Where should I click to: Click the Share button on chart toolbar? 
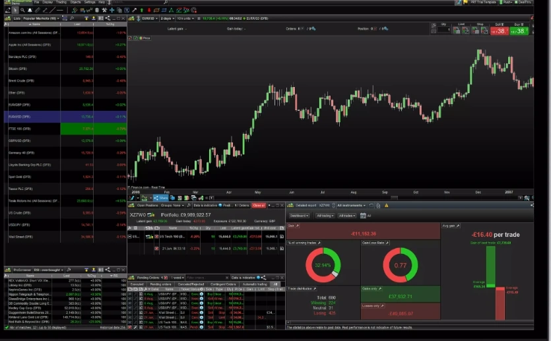pos(162,197)
